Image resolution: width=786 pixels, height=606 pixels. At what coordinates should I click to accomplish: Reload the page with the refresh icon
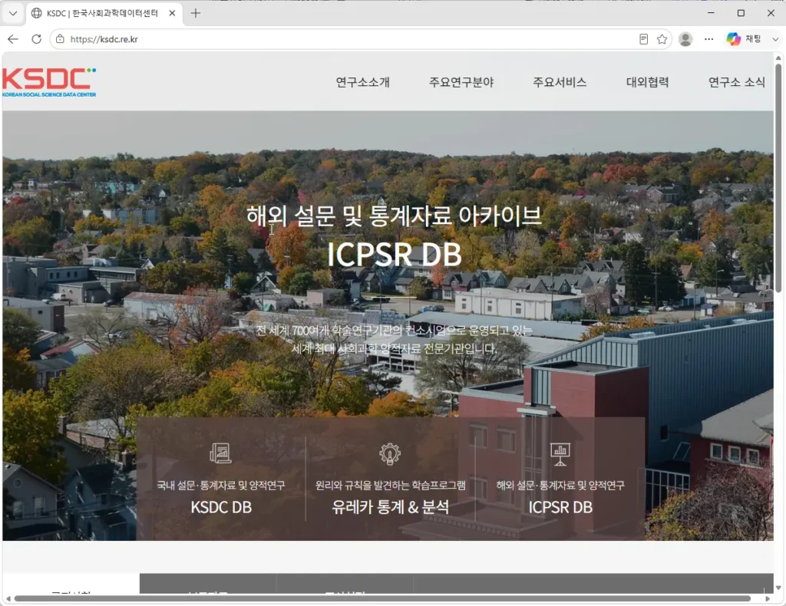[x=36, y=39]
